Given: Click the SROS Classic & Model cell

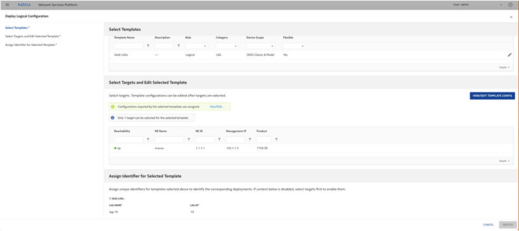Looking at the screenshot, I should [x=260, y=55].
